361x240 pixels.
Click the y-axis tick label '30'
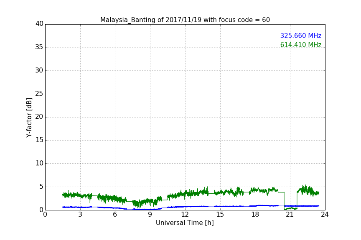(x=39, y=70)
